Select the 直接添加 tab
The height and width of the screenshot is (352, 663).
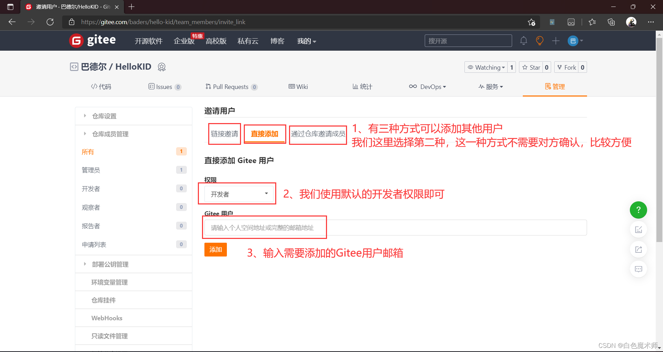tap(265, 134)
